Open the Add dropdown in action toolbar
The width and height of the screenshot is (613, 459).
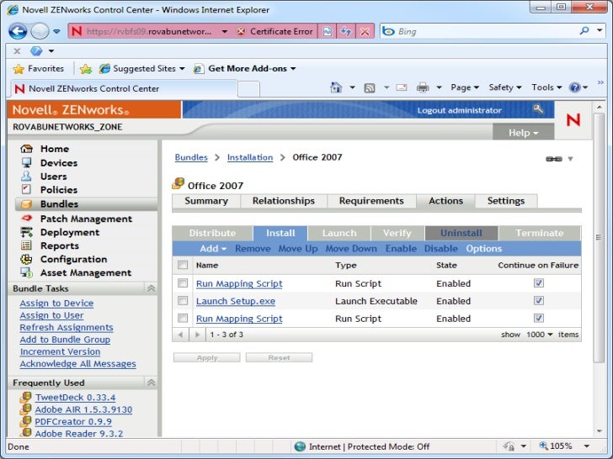pos(213,249)
